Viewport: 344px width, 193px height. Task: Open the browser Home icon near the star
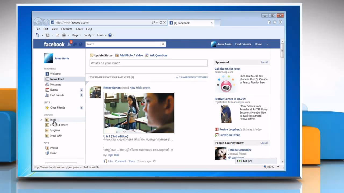(x=269, y=22)
